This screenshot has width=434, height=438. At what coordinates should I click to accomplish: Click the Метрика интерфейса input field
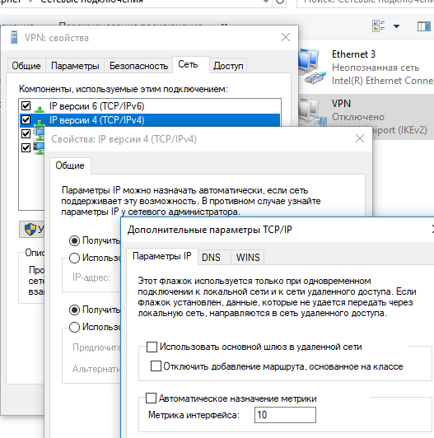[285, 415]
